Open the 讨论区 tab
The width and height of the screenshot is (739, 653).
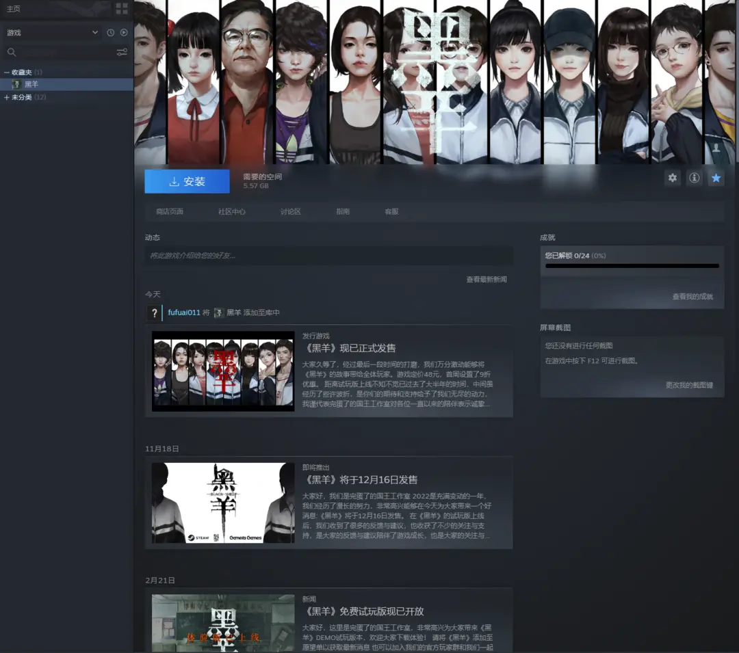click(x=290, y=211)
